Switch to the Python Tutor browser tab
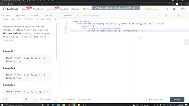 pos(38,1)
